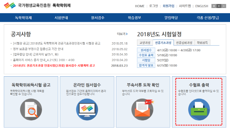This screenshot has width=230, height=129.
Task: Click the printer icon for 수험표 출력
Action: tap(199, 110)
